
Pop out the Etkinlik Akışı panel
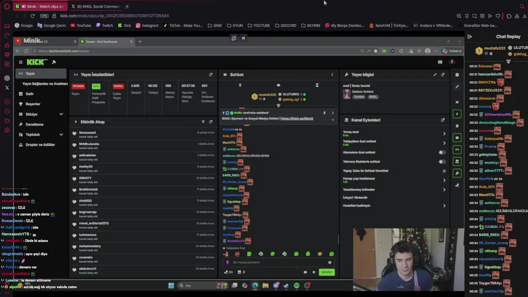(211, 122)
